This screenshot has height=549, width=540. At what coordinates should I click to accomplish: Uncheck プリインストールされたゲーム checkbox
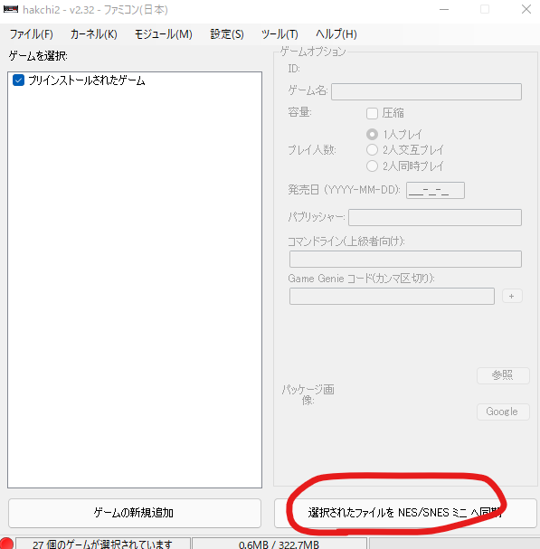point(18,80)
